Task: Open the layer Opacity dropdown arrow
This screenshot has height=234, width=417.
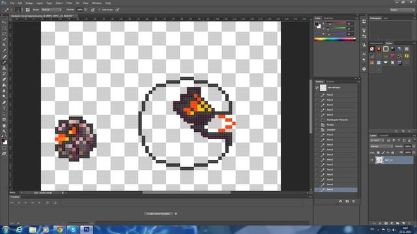Action: (414, 146)
